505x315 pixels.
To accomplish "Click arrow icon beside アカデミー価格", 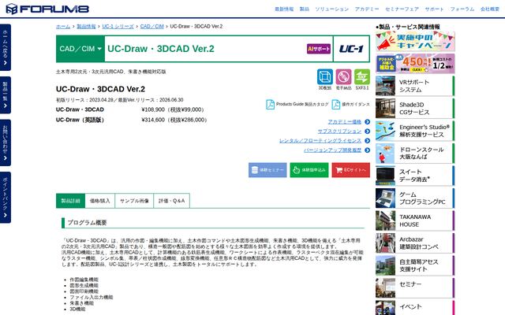I will (x=367, y=122).
